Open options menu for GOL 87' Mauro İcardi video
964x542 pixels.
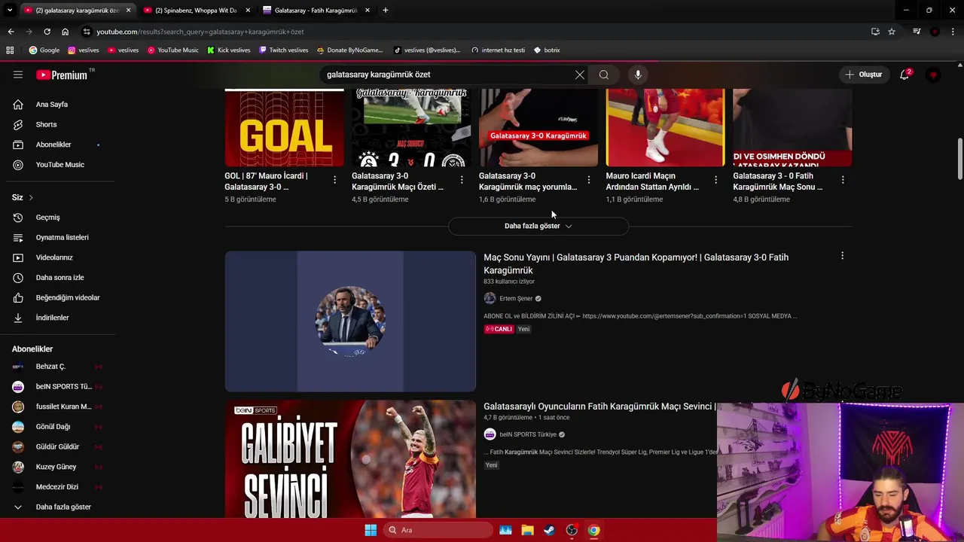click(334, 180)
